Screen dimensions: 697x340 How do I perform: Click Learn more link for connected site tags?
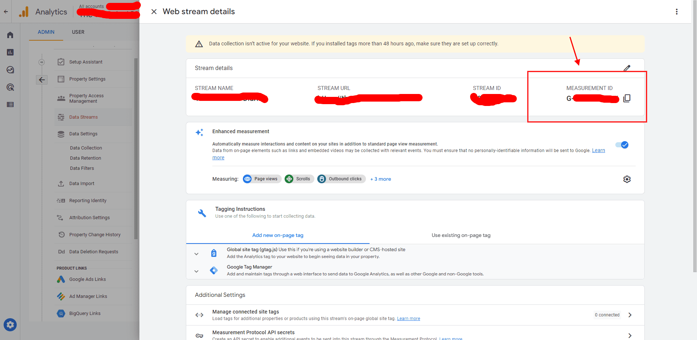[408, 319]
